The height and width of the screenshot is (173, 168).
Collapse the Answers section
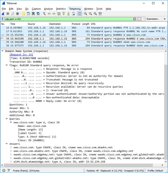(7, 144)
